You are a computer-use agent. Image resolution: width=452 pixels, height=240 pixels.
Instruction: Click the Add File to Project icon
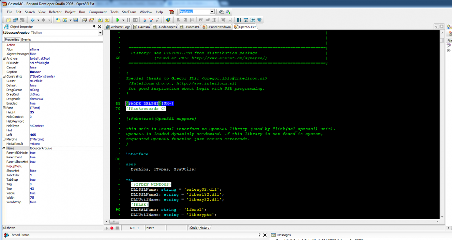point(101,20)
